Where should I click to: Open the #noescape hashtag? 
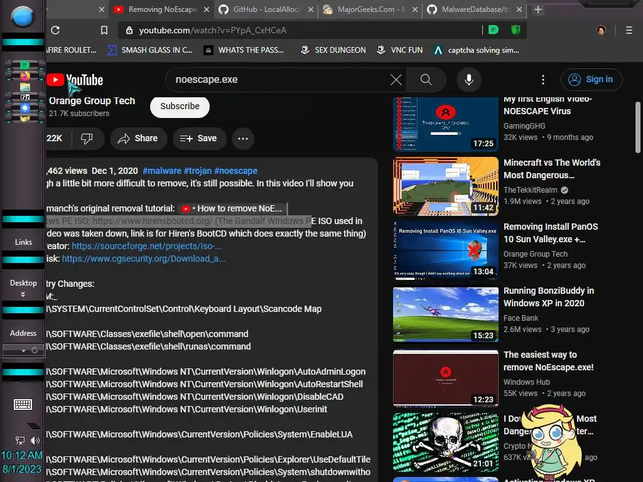236,171
